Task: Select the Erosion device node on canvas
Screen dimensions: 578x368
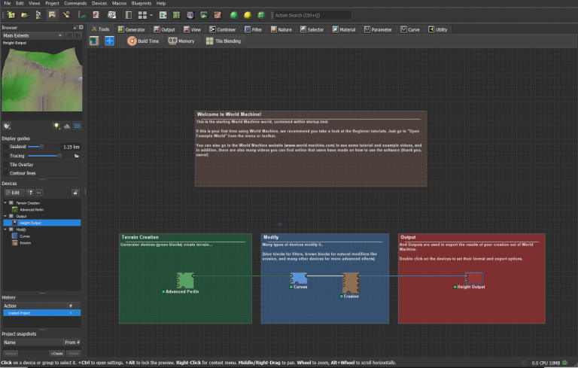Action: point(352,281)
